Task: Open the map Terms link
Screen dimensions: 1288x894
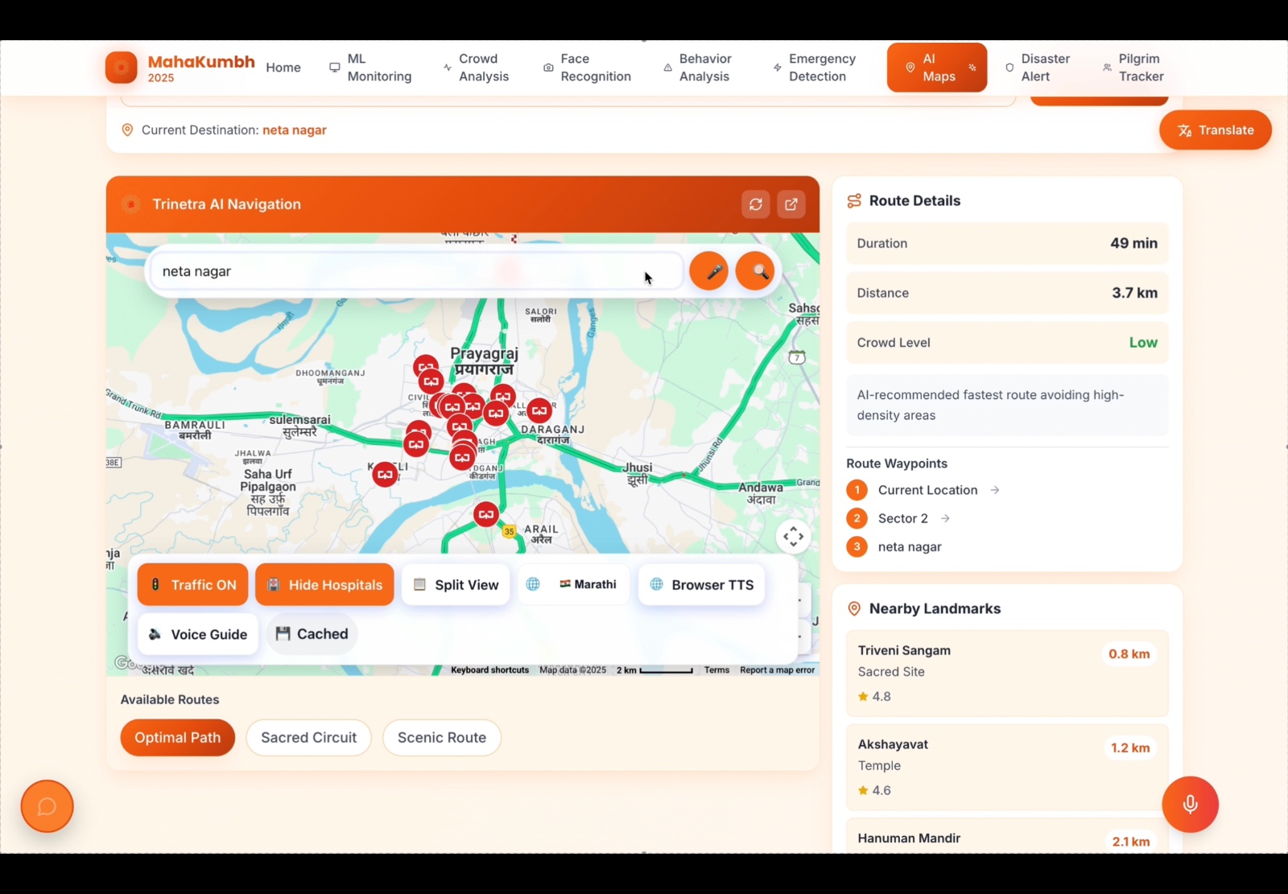Action: click(716, 669)
